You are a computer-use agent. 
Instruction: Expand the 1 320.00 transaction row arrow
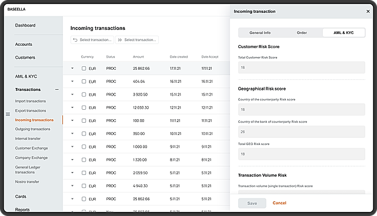pyautogui.click(x=72, y=160)
